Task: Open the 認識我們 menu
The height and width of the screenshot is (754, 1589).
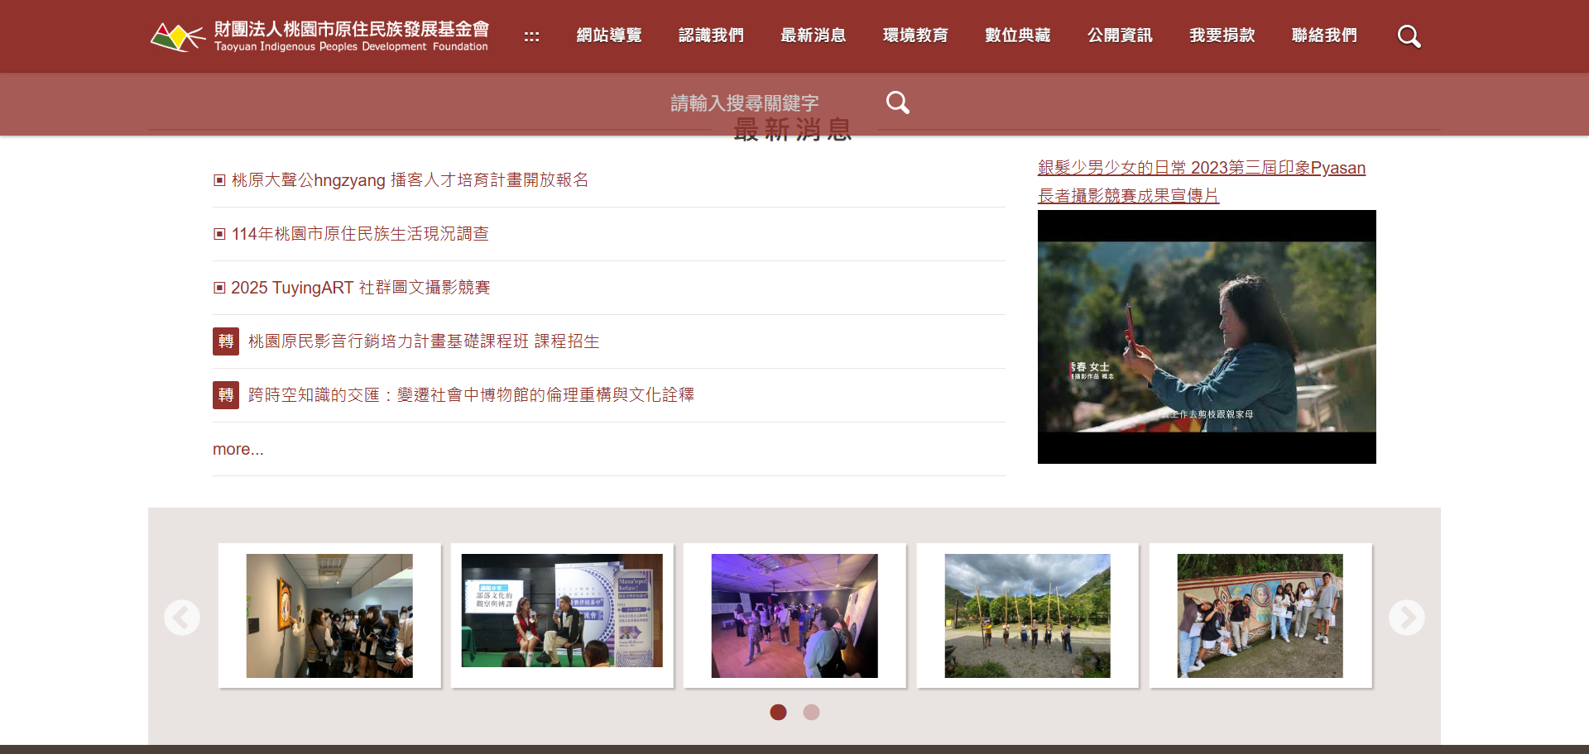Action: [711, 36]
